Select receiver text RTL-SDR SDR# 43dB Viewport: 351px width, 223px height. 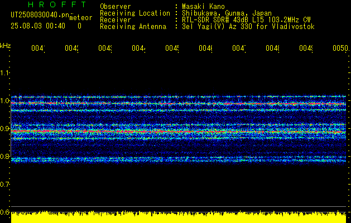click(x=215, y=20)
